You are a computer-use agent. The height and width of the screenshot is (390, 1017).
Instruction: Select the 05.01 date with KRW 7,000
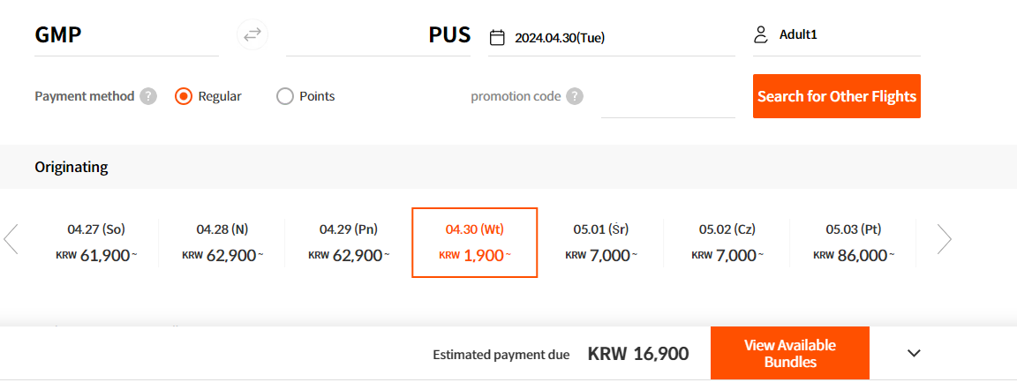point(600,243)
